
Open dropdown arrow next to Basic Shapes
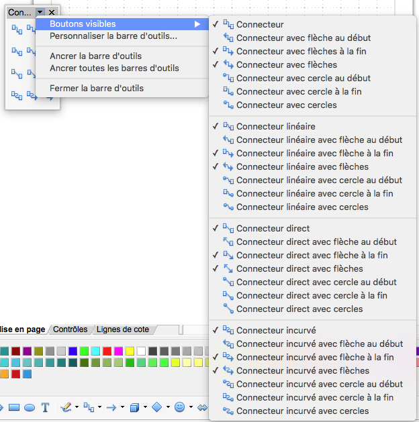pyautogui.click(x=168, y=407)
